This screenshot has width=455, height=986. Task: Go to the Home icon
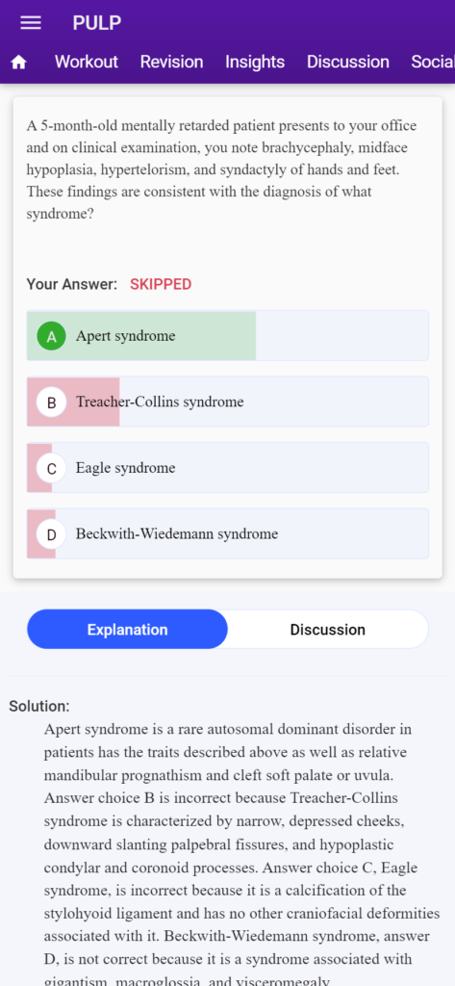click(x=19, y=62)
